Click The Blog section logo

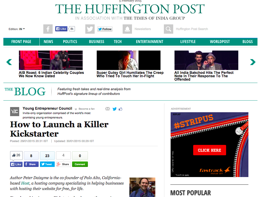point(25,92)
